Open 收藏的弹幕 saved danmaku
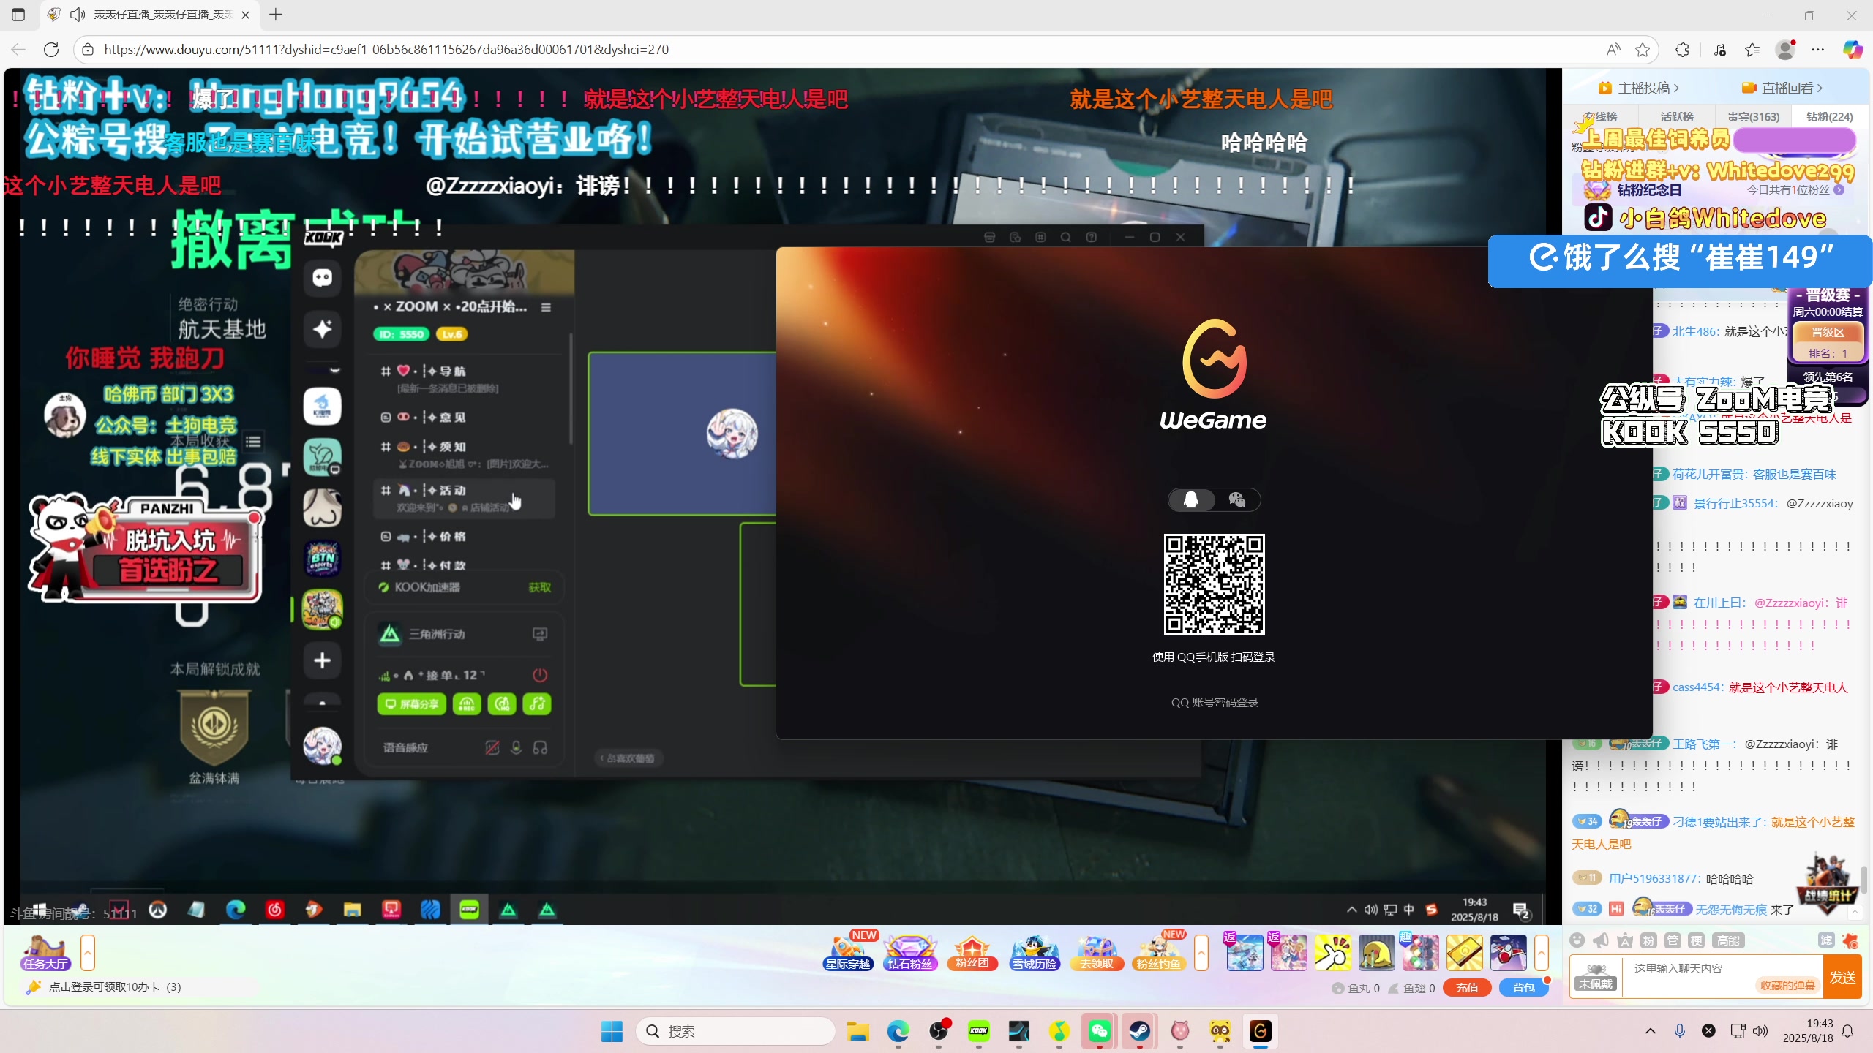 click(1787, 985)
